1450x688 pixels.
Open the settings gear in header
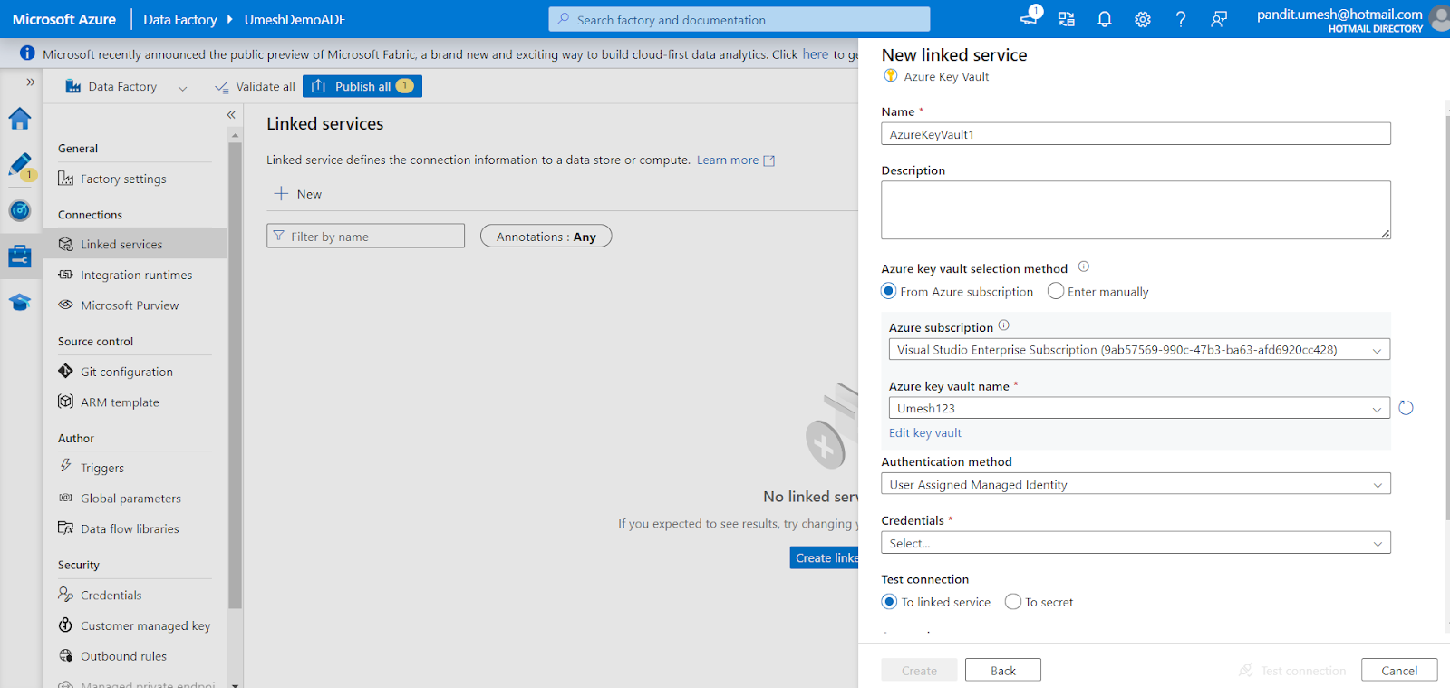click(1143, 19)
